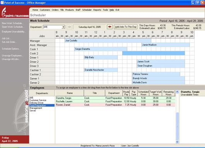Click the Pay Type column header
The height and width of the screenshot is (148, 205).
tap(133, 93)
